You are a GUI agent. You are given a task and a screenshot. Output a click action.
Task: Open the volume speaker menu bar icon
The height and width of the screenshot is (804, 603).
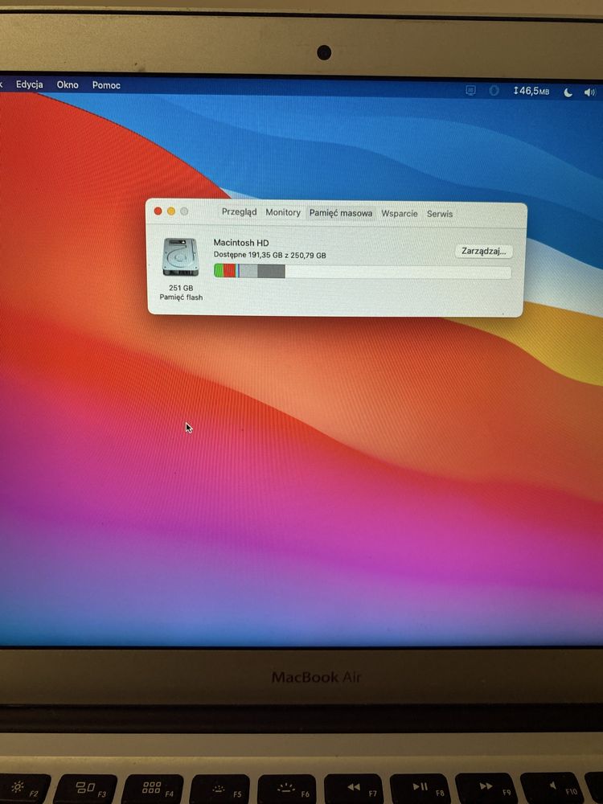(x=589, y=92)
